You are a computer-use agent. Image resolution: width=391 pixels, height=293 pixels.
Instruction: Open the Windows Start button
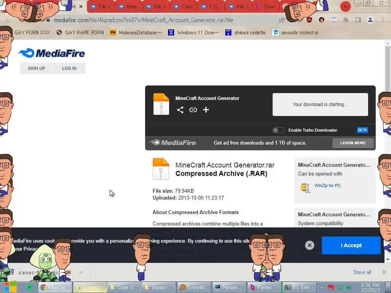pyautogui.click(x=10, y=287)
